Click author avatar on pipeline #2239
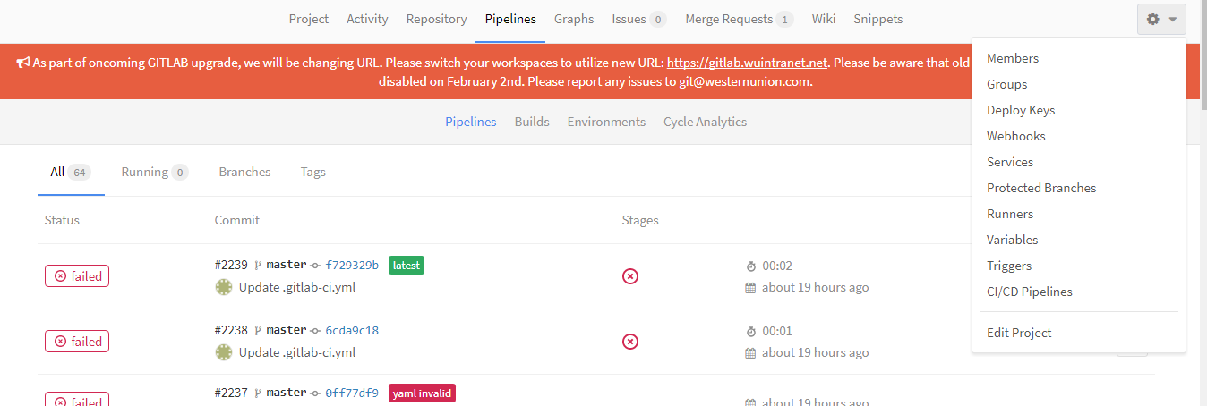1207x406 pixels. coord(224,287)
